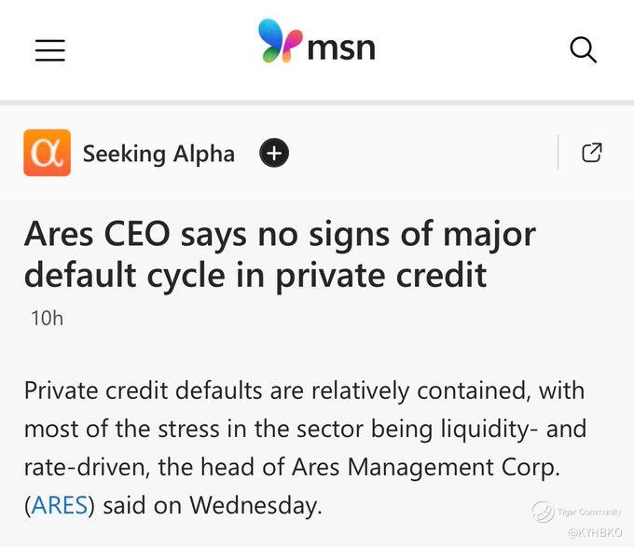Screen dimensions: 634x547
Task: Click the gray separator bar below the header
Action: point(317,103)
